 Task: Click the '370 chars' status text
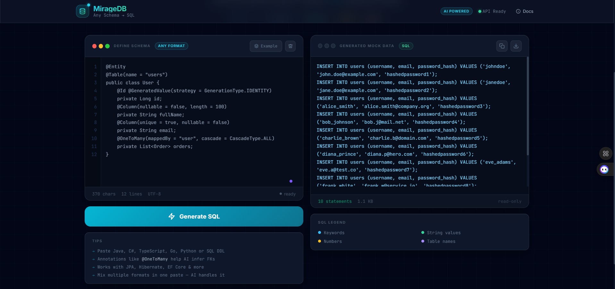pos(104,194)
